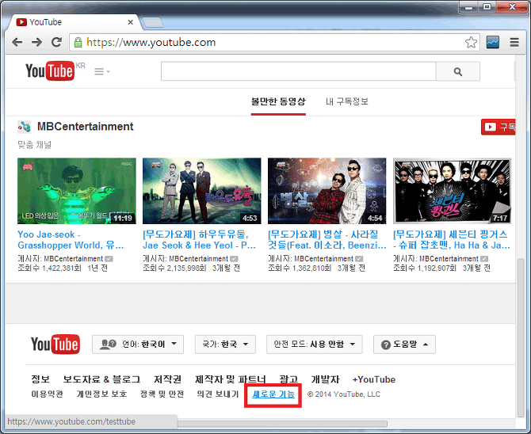531x434 pixels.
Task: Bookmark page with the star icon
Action: (x=471, y=42)
